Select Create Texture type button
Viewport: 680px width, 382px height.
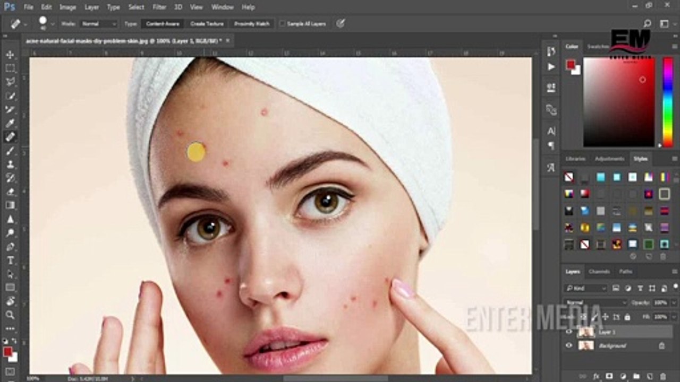tap(207, 24)
